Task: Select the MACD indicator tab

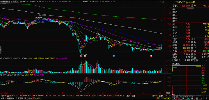Action: click(15, 96)
